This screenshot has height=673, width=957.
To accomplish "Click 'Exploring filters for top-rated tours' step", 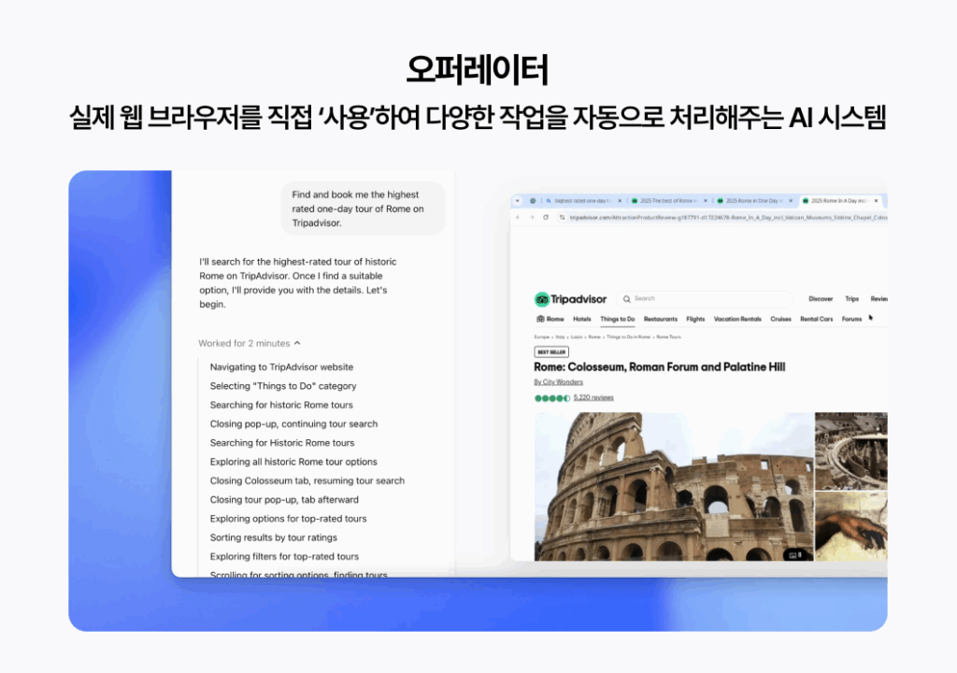I will click(x=284, y=556).
